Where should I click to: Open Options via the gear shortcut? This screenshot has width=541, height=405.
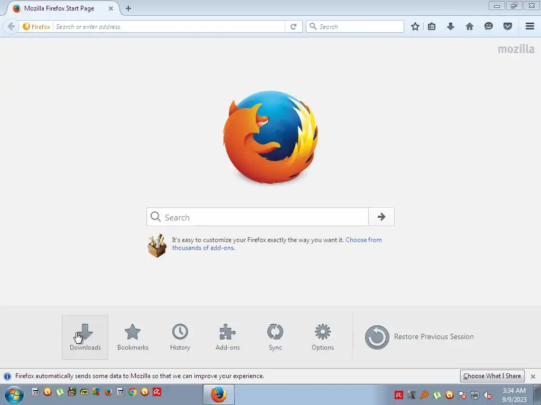[323, 337]
